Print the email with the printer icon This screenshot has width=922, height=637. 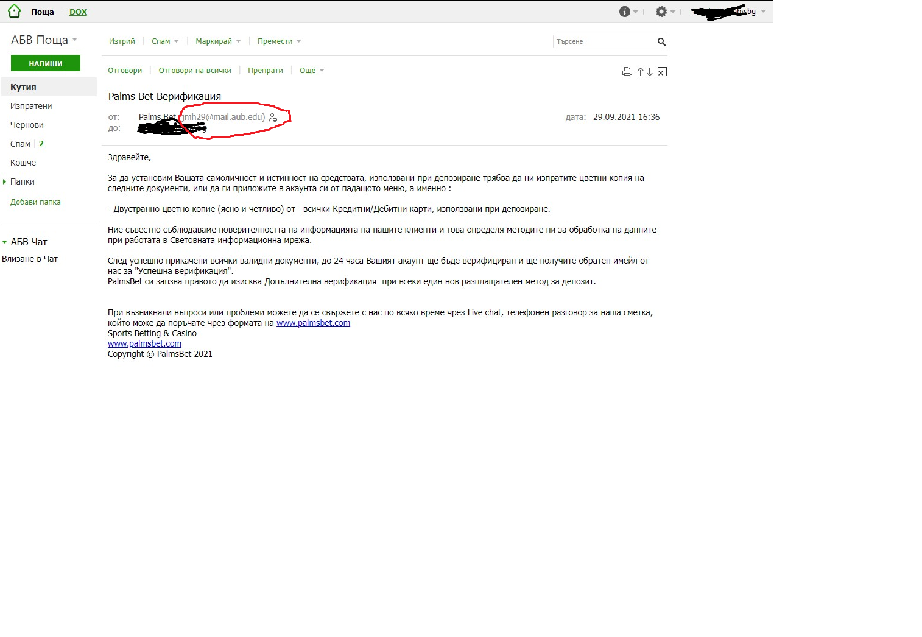point(627,71)
